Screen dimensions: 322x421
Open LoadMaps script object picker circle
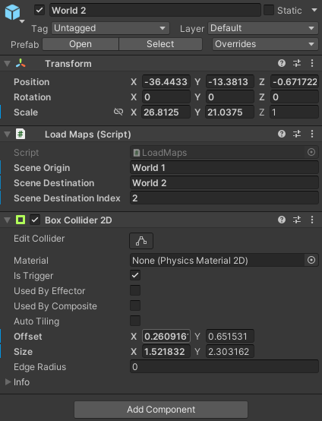tap(311, 153)
